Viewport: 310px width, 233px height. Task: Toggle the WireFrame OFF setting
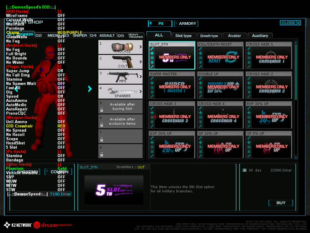(61, 16)
